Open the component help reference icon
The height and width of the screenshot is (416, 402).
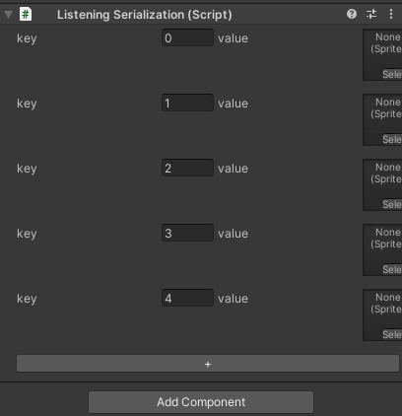tap(352, 14)
